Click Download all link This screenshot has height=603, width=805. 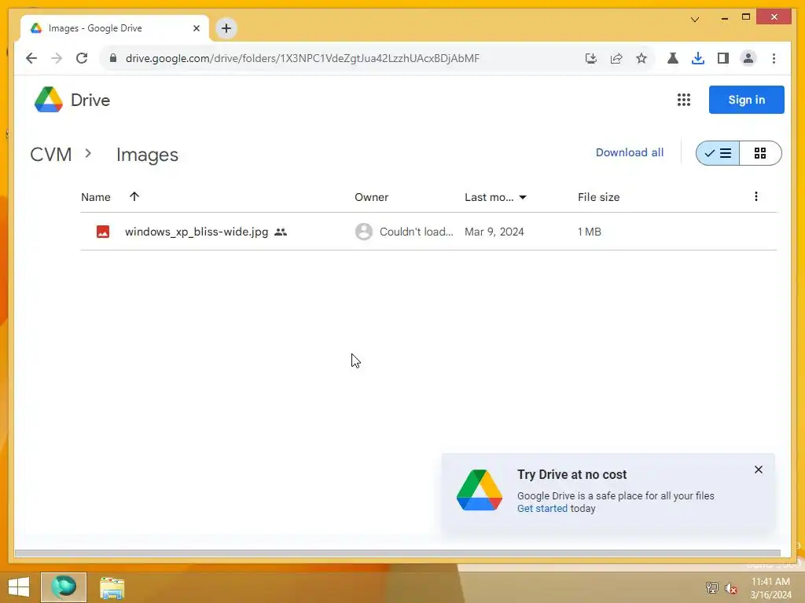tap(630, 153)
